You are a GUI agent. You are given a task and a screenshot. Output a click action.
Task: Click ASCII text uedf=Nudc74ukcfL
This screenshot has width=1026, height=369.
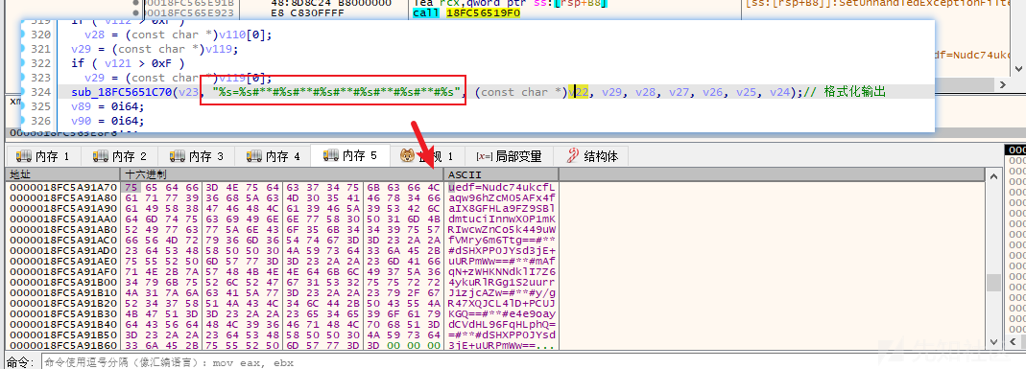502,188
